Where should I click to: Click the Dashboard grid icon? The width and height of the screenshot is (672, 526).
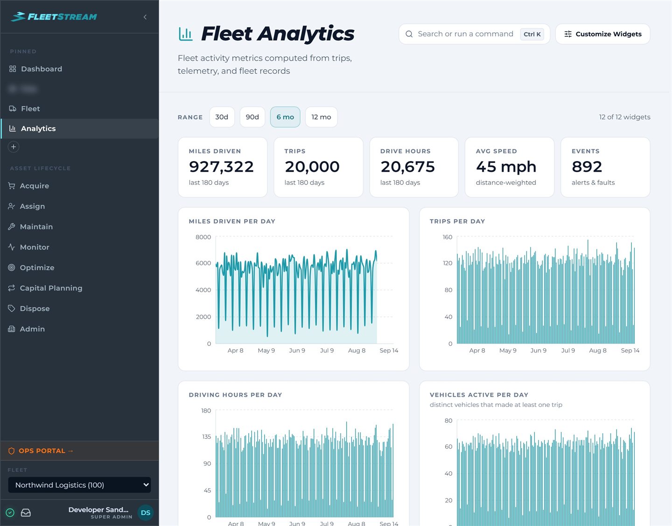(13, 69)
